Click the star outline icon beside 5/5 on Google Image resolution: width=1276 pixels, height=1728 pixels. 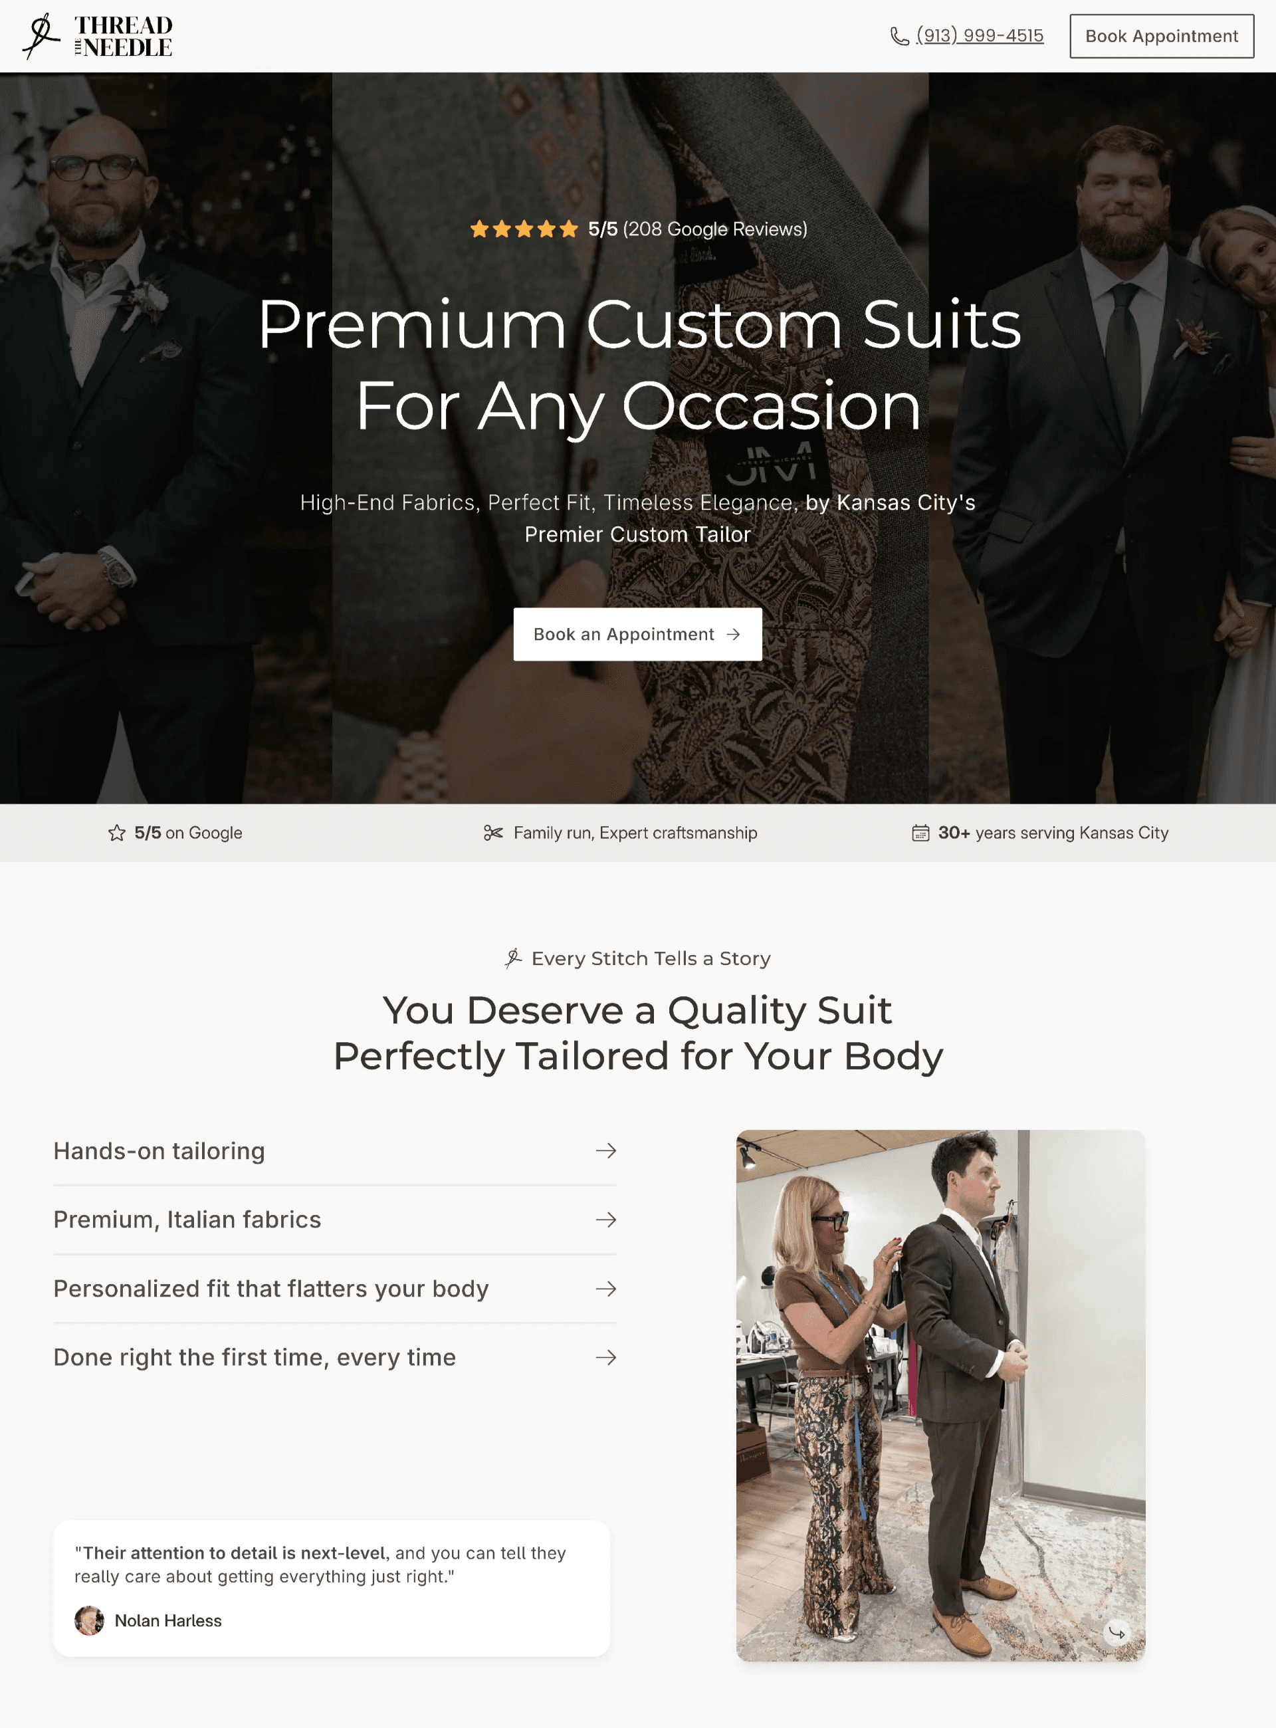coord(116,833)
